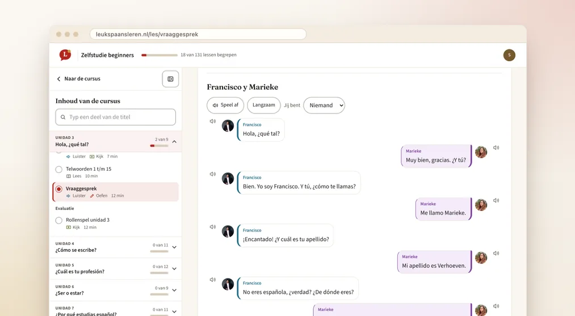Toggle the sidebar panel icon
575x316 pixels.
(170, 79)
